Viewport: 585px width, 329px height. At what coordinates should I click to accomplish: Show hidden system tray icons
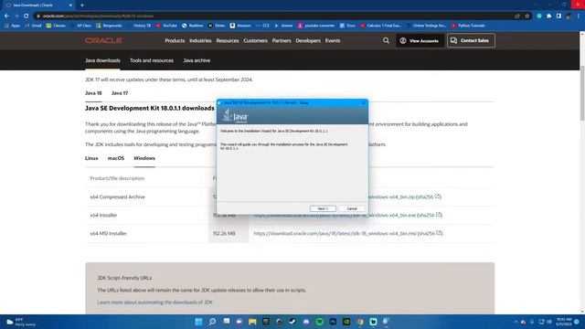[x=516, y=322]
